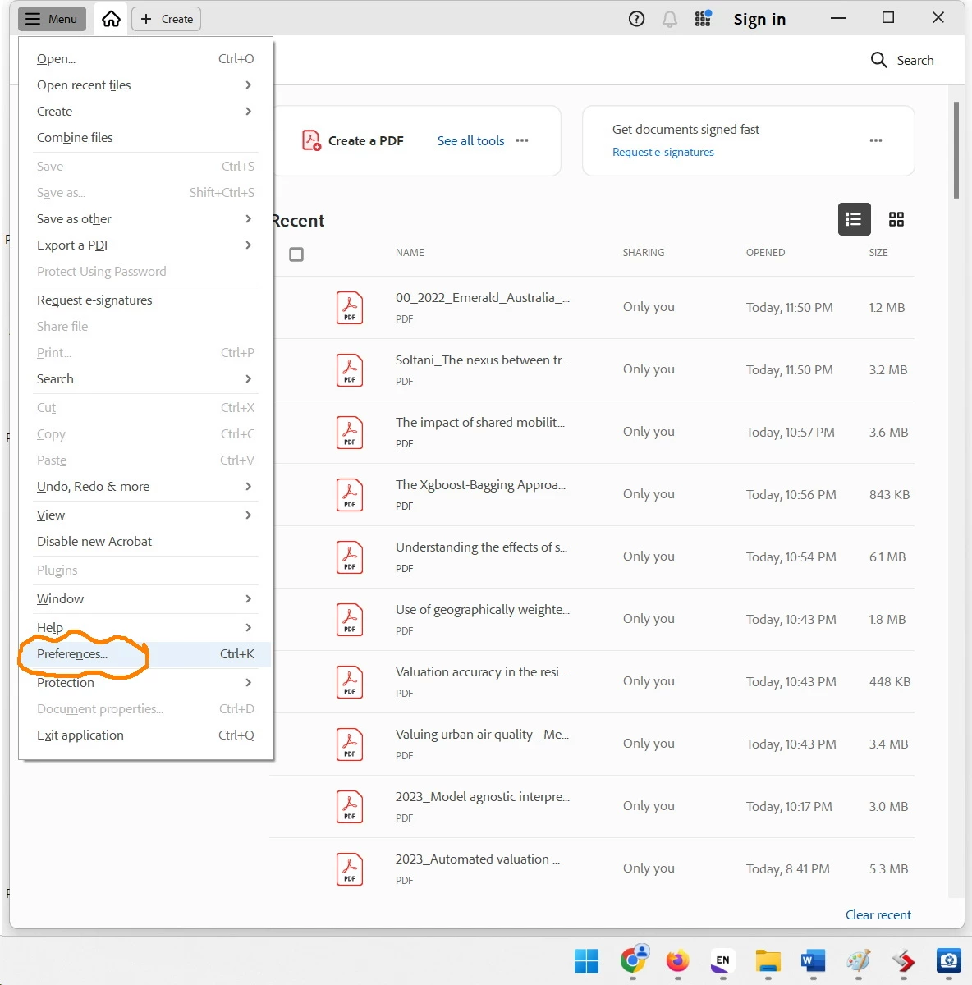Open more options beside See all tools
Screen dimensions: 972x985
(x=522, y=140)
